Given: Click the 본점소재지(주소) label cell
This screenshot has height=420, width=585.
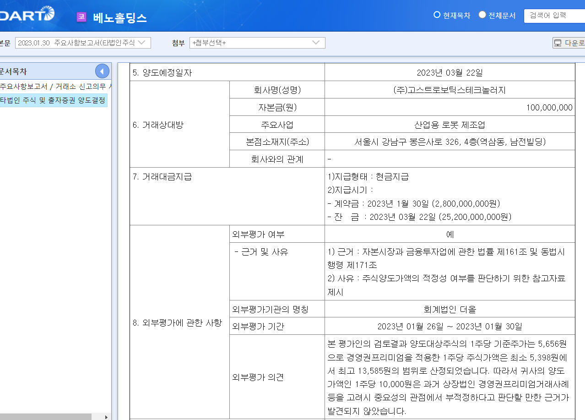Looking at the screenshot, I should [277, 142].
